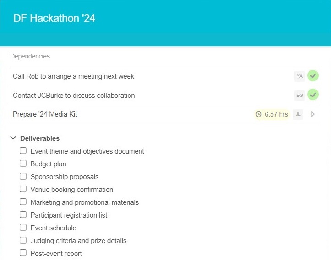Click the DF Hackathon '24 project title
Viewport: 331px width, 260px height.
pyautogui.click(x=54, y=19)
